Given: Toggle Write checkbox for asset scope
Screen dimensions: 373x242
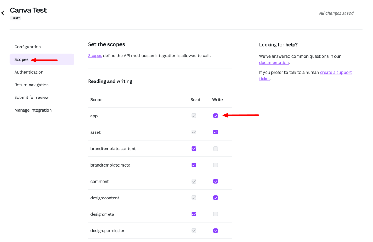Looking at the screenshot, I should (216, 132).
